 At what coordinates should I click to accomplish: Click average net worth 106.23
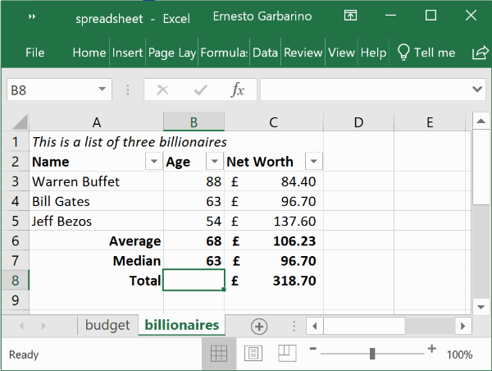coord(274,241)
